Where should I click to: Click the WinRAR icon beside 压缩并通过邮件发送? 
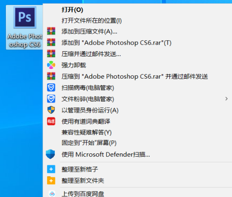[x=51, y=54]
